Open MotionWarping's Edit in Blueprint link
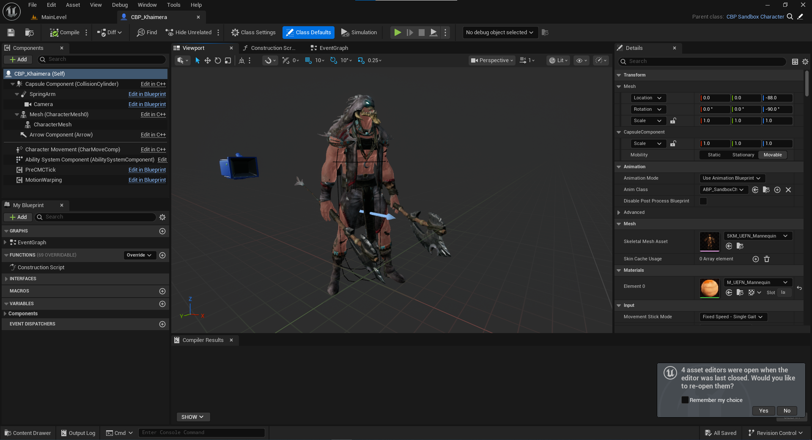Image resolution: width=812 pixels, height=440 pixels. click(x=147, y=180)
